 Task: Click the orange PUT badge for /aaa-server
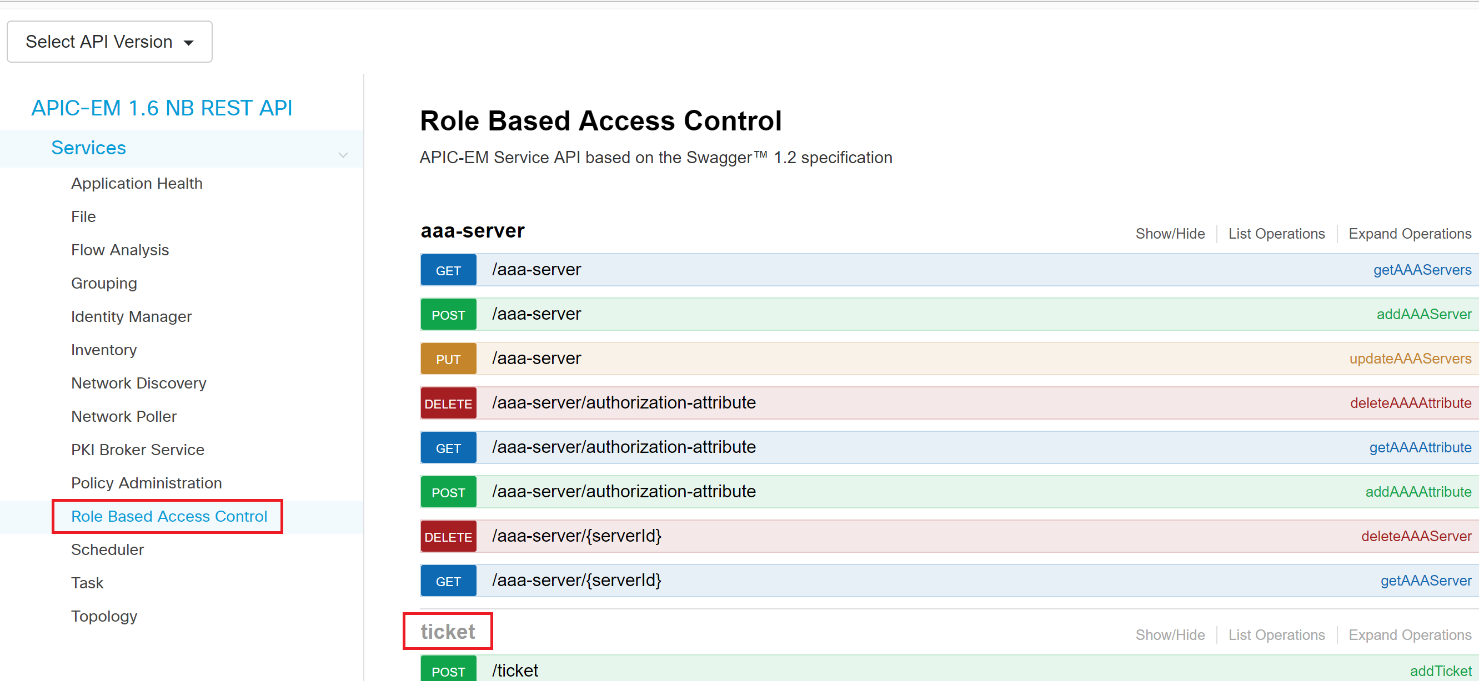448,359
